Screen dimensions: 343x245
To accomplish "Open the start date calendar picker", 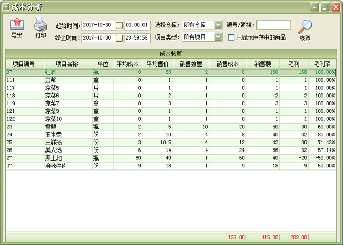I will (119, 25).
